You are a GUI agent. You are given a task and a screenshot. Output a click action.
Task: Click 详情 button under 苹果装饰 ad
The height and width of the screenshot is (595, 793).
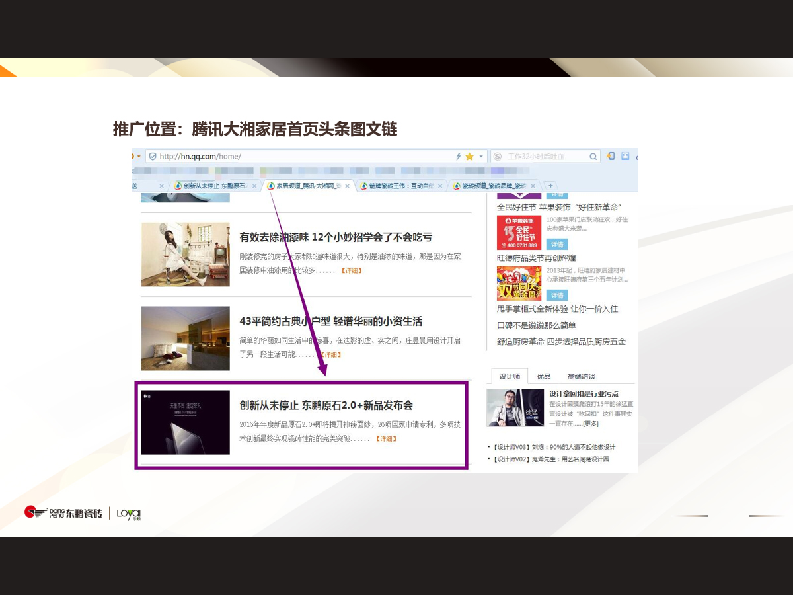tap(558, 244)
